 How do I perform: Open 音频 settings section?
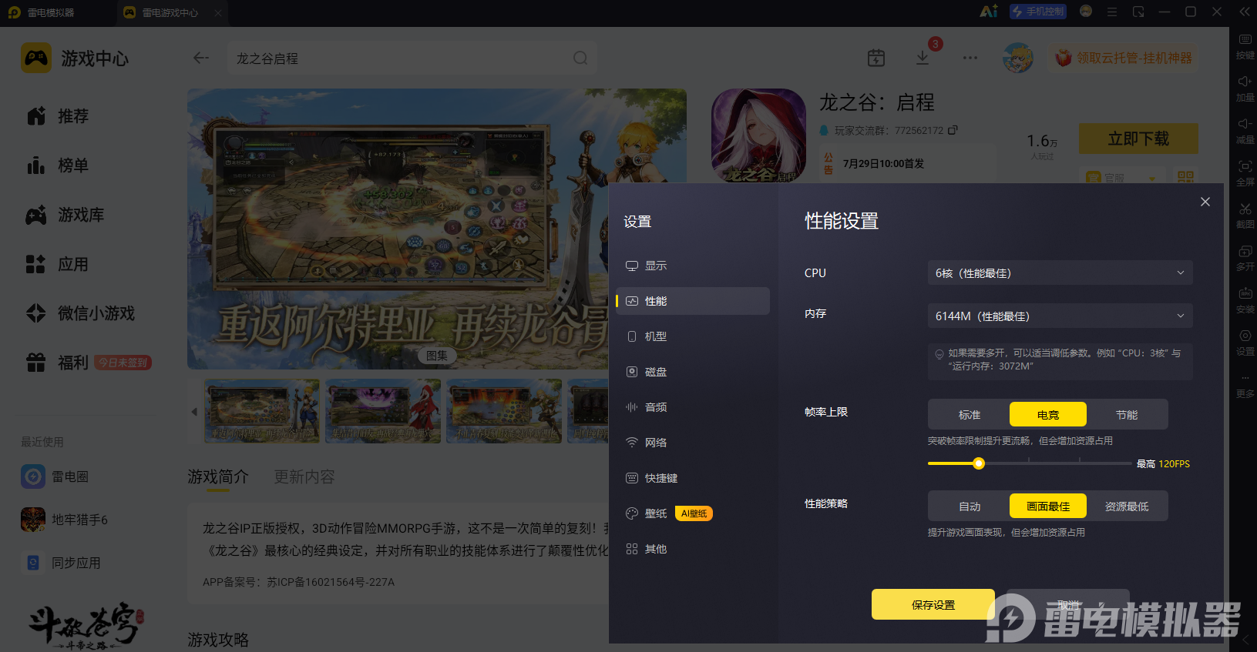point(693,407)
